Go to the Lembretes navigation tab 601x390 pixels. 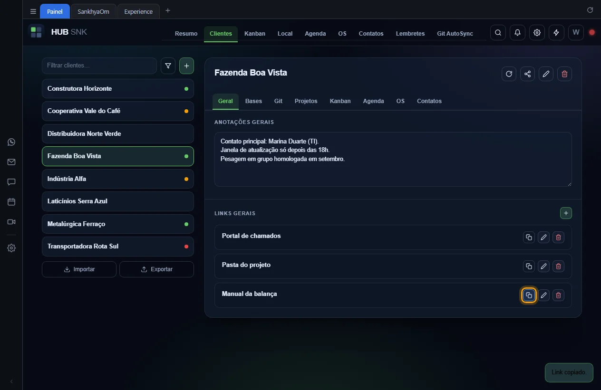pyautogui.click(x=410, y=34)
